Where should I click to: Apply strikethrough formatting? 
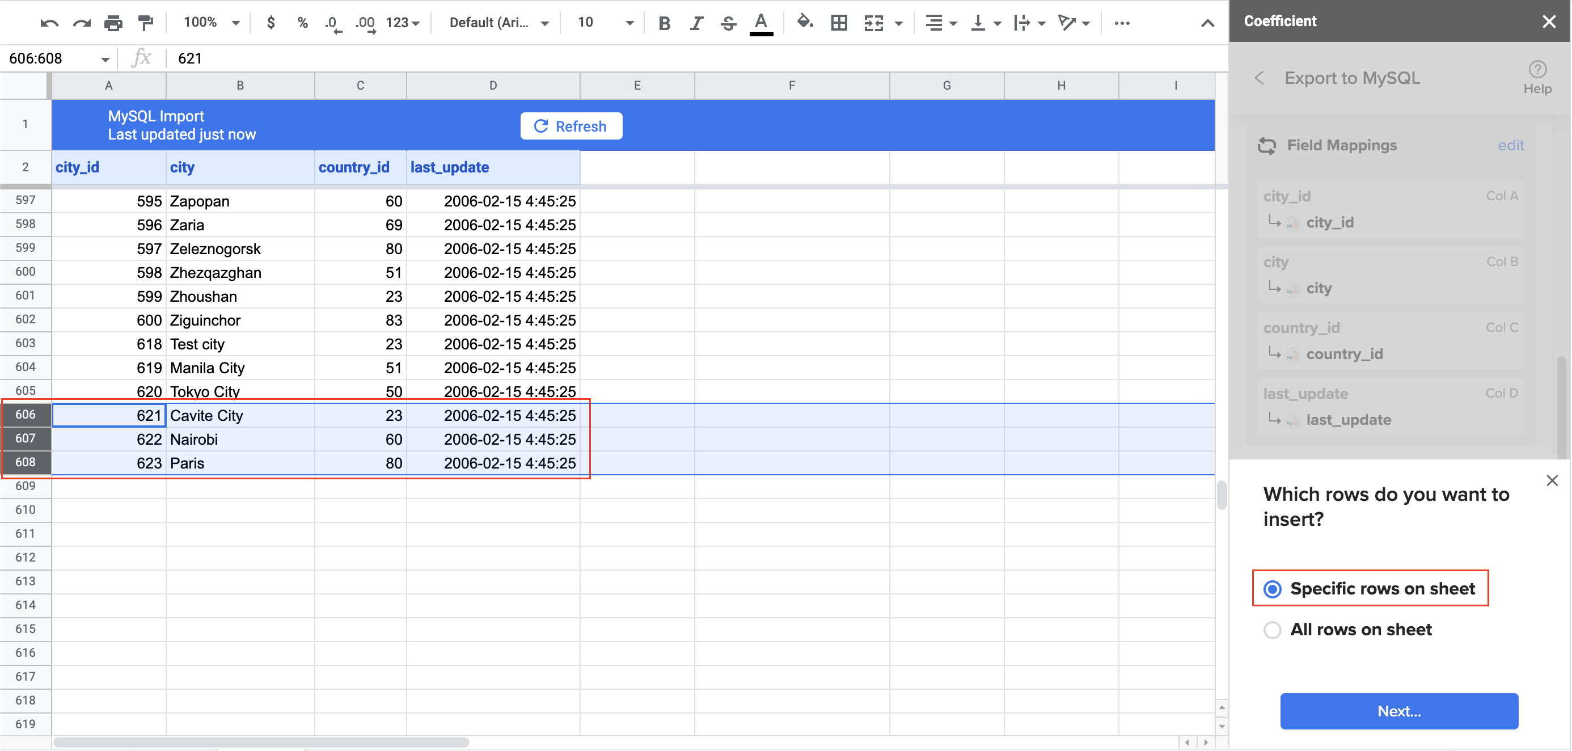tap(729, 23)
